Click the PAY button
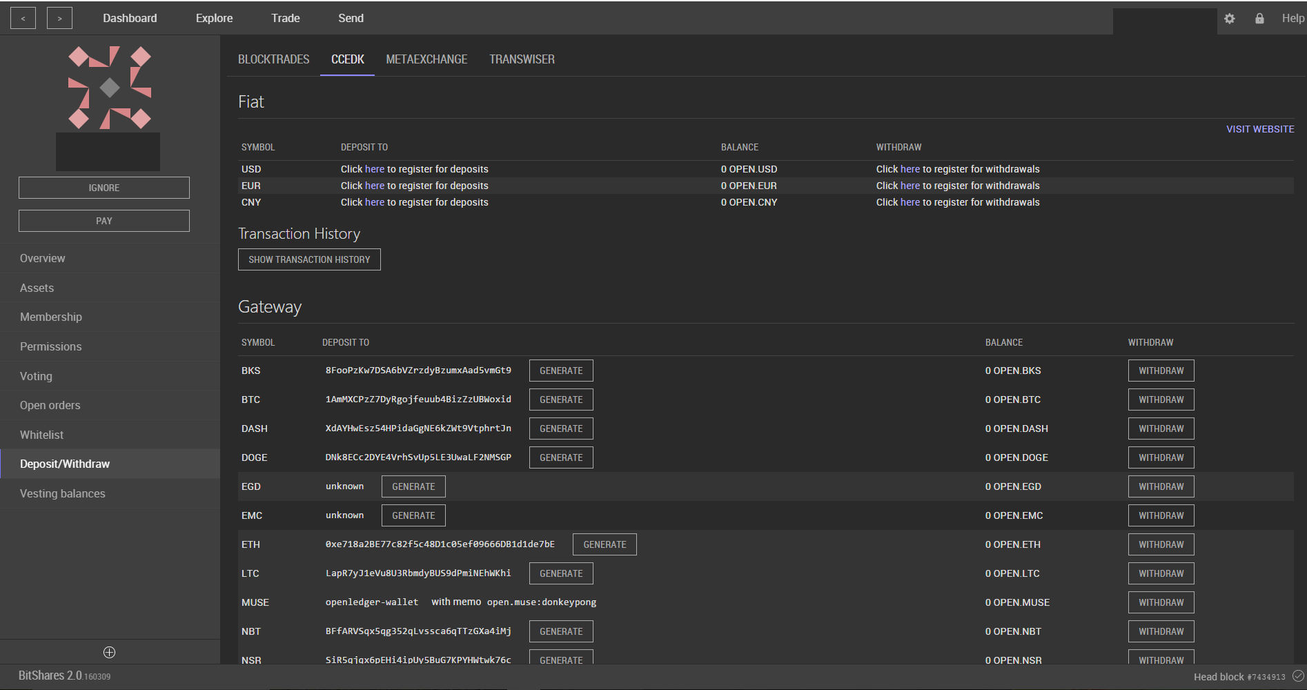Image resolution: width=1307 pixels, height=690 pixels. (x=104, y=221)
